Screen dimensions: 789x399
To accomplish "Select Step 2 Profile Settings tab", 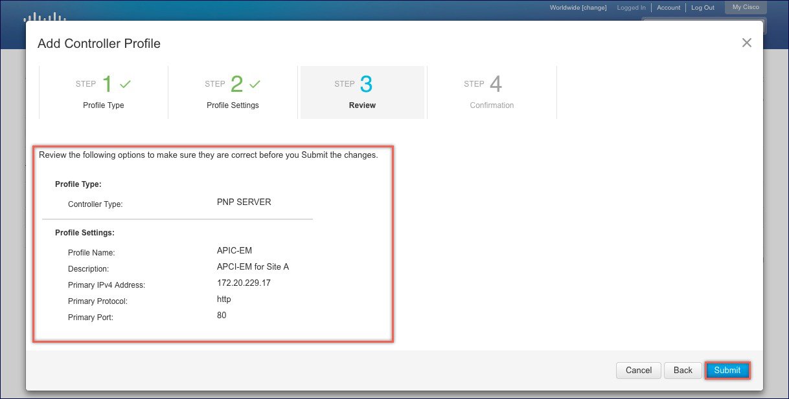I will click(233, 92).
